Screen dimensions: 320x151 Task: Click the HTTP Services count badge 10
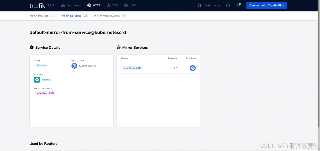pyautogui.click(x=85, y=16)
